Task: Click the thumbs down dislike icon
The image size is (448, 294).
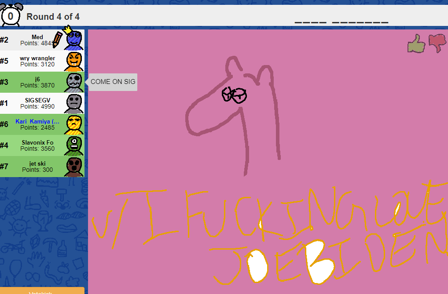Action: tap(437, 43)
